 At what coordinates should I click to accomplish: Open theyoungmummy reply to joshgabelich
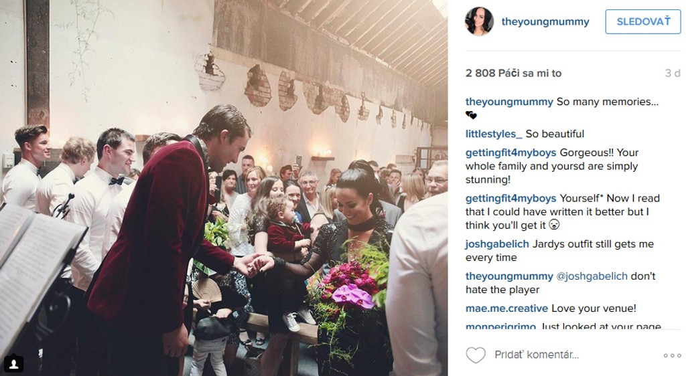coord(509,276)
